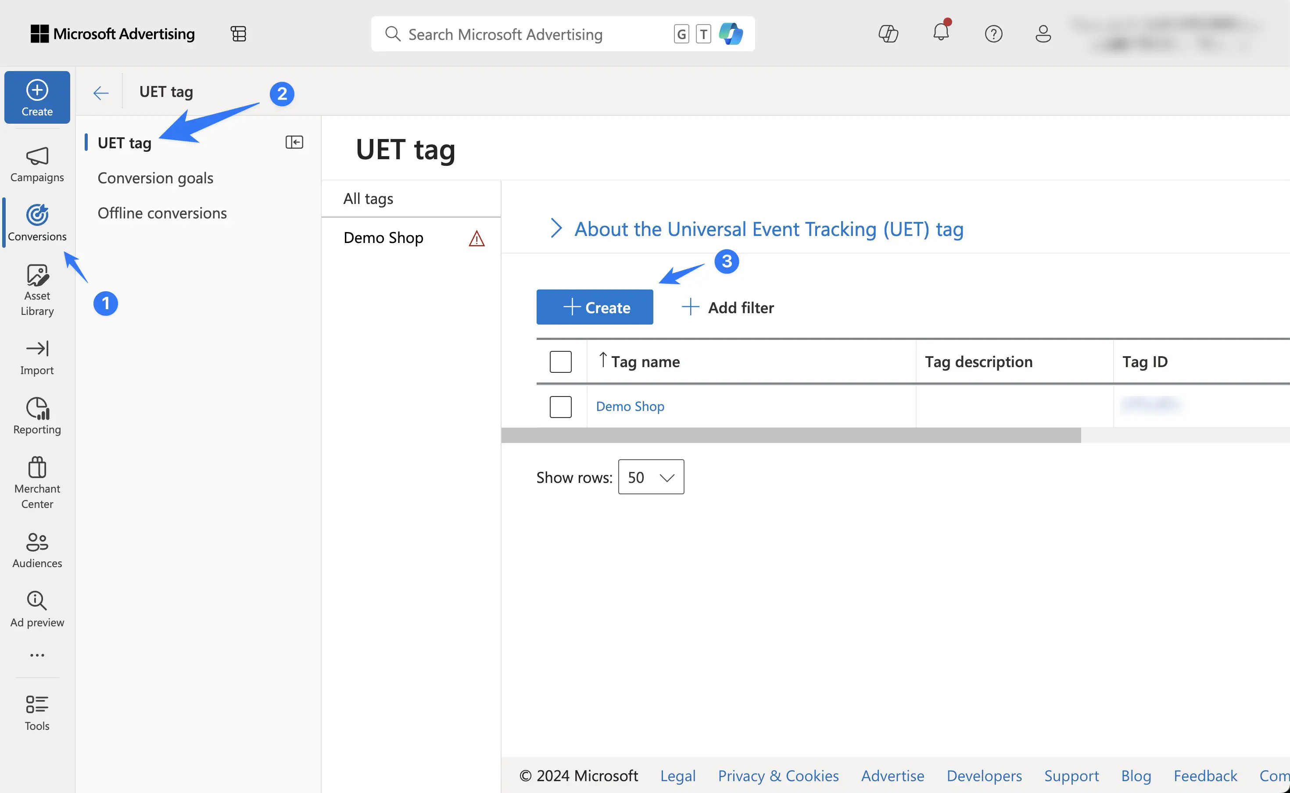Open Audiences in the sidebar
This screenshot has width=1290, height=793.
click(37, 550)
